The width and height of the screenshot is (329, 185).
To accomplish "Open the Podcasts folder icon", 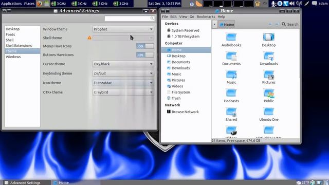I will 231,93.
